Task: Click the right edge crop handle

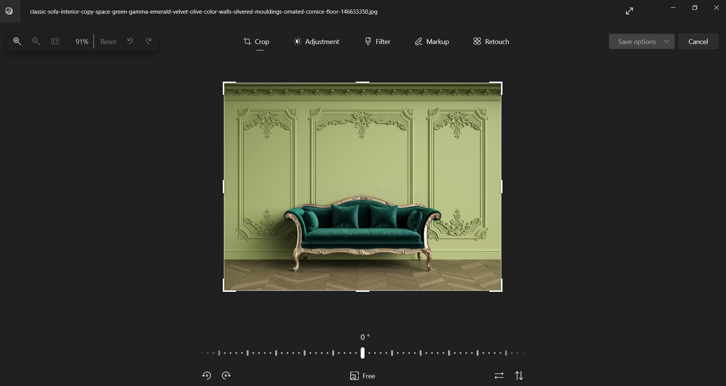Action: [502, 186]
